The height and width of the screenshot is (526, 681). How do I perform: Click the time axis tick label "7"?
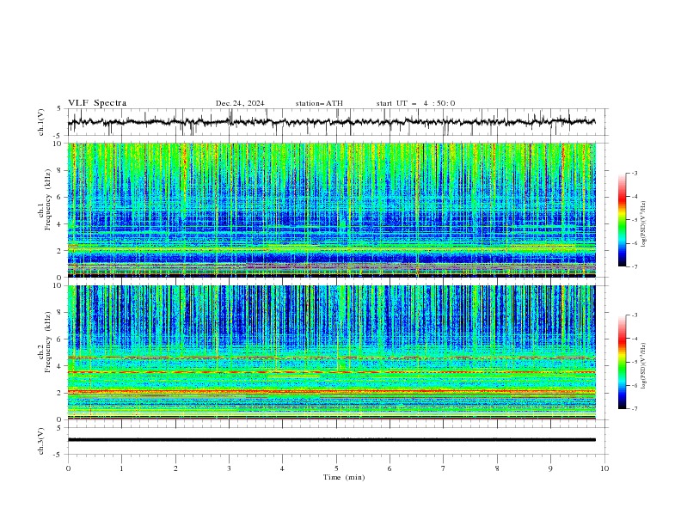[443, 468]
